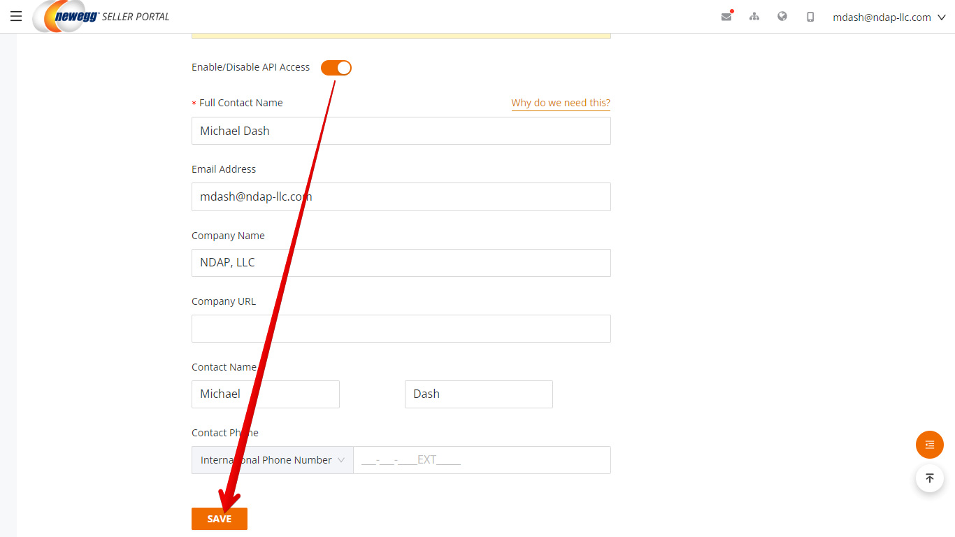Click the Newegg Seller Portal logo
Image resolution: width=955 pixels, height=537 pixels.
(x=101, y=16)
